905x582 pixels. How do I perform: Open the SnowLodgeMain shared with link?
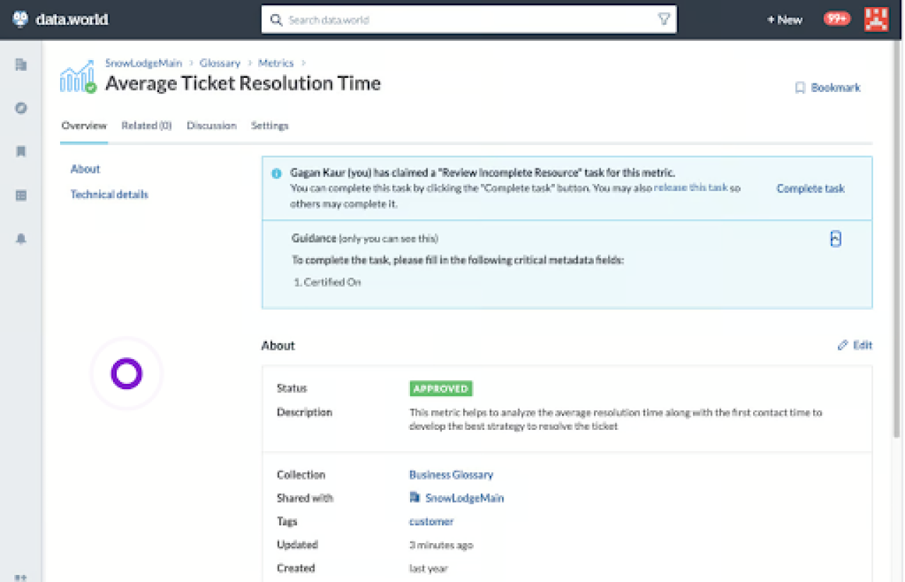pyautogui.click(x=465, y=498)
